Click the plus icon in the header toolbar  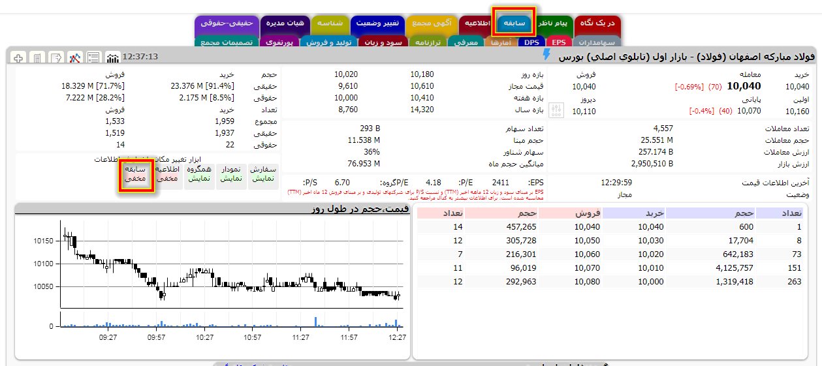coord(18,57)
